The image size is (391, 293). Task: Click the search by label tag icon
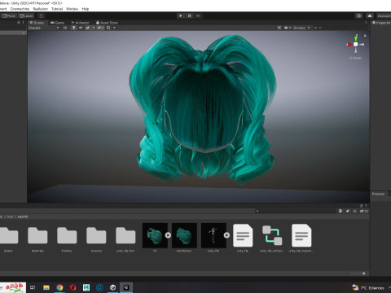(x=348, y=211)
